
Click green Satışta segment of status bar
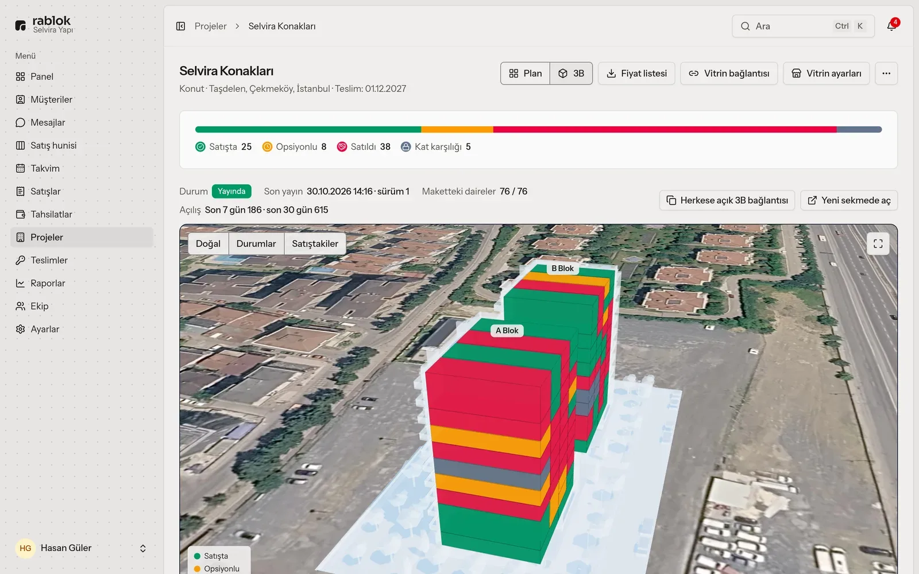308,130
